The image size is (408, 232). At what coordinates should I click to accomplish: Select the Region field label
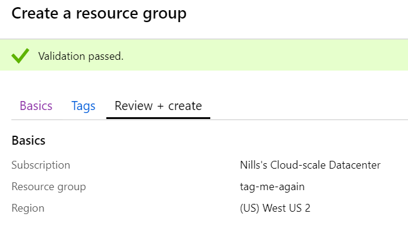point(28,208)
